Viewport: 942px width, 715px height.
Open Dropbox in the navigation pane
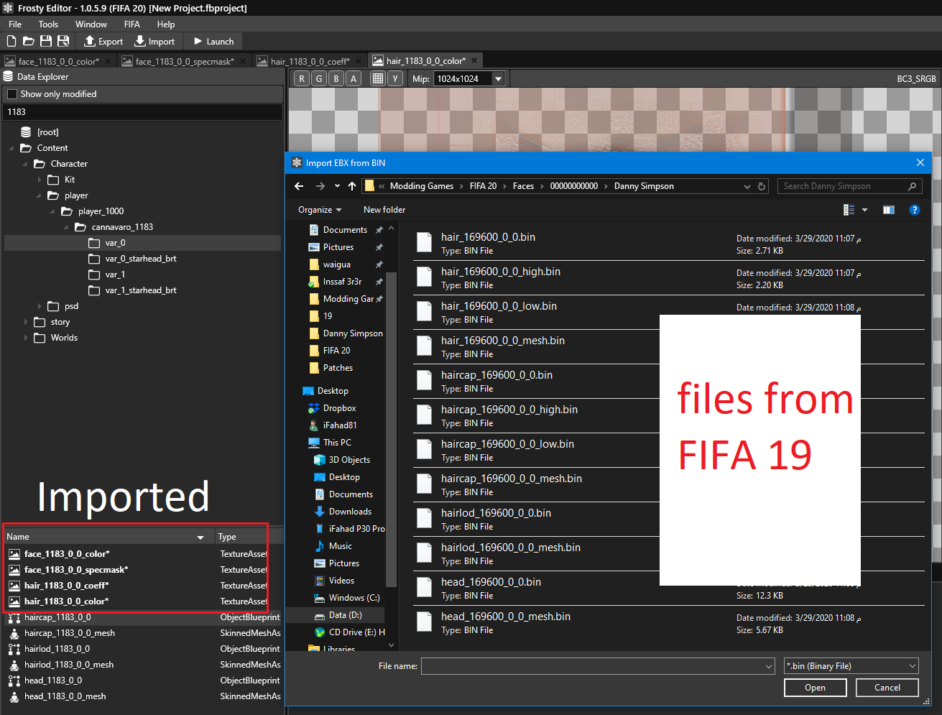click(x=339, y=408)
